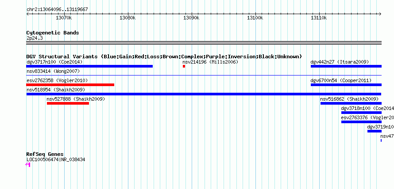This screenshot has height=189, width=394.
Task: Open dgv442n27 (Itsara2009) label
Action: click(340, 62)
